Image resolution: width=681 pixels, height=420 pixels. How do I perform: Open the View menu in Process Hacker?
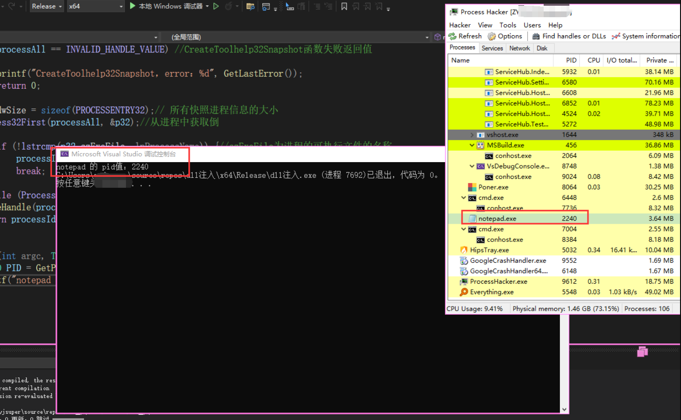485,25
